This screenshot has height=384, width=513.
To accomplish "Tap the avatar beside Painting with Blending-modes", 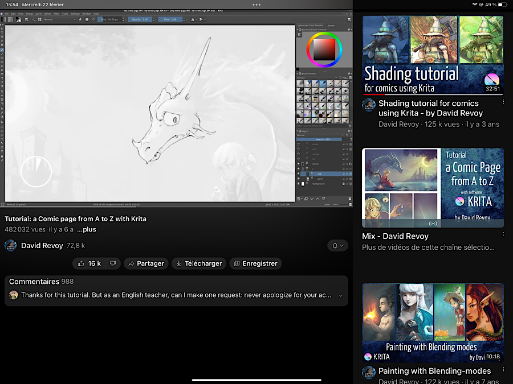I will [368, 373].
